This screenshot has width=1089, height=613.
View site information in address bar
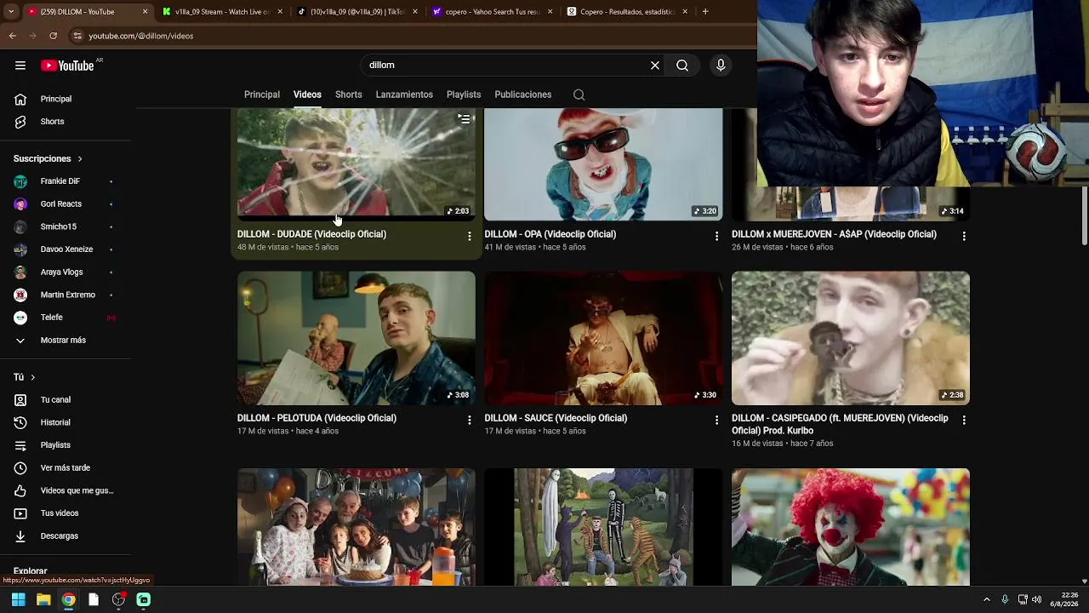tap(77, 36)
